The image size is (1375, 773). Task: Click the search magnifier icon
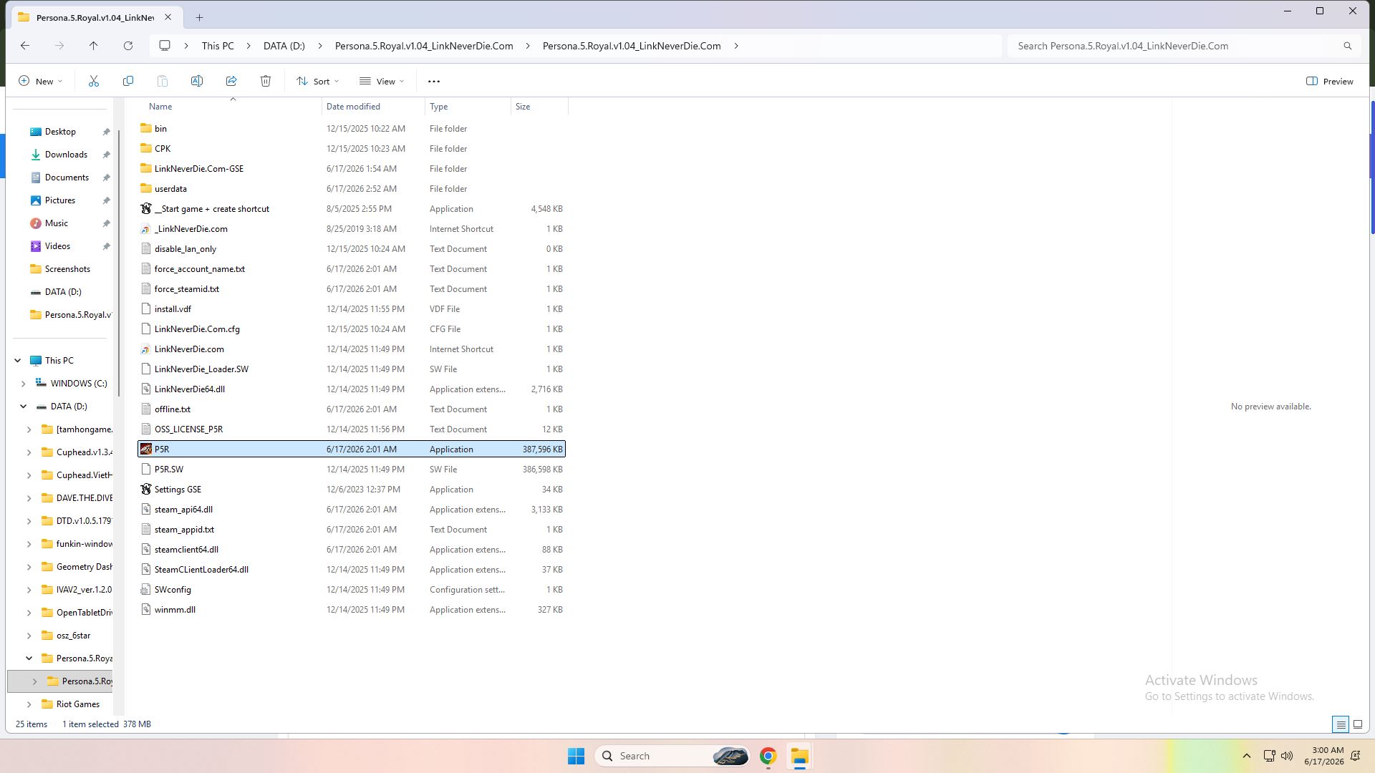(x=1347, y=46)
